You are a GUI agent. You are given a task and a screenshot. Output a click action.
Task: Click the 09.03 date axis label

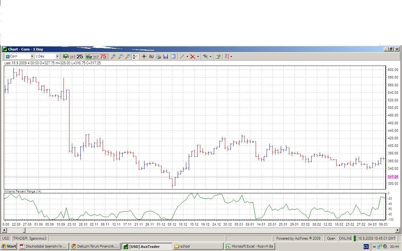click(383, 224)
